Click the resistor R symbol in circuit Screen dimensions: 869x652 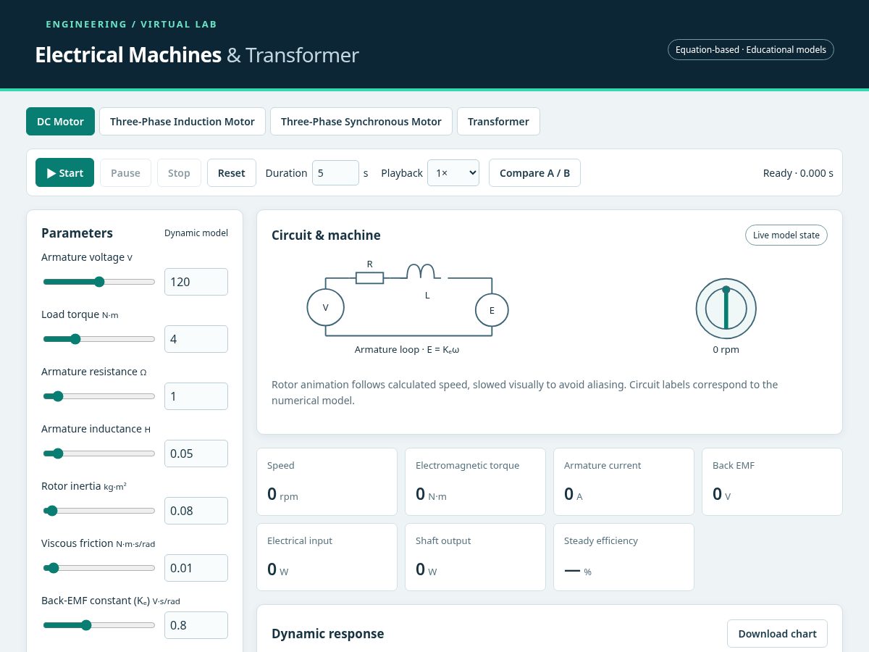pyautogui.click(x=369, y=277)
